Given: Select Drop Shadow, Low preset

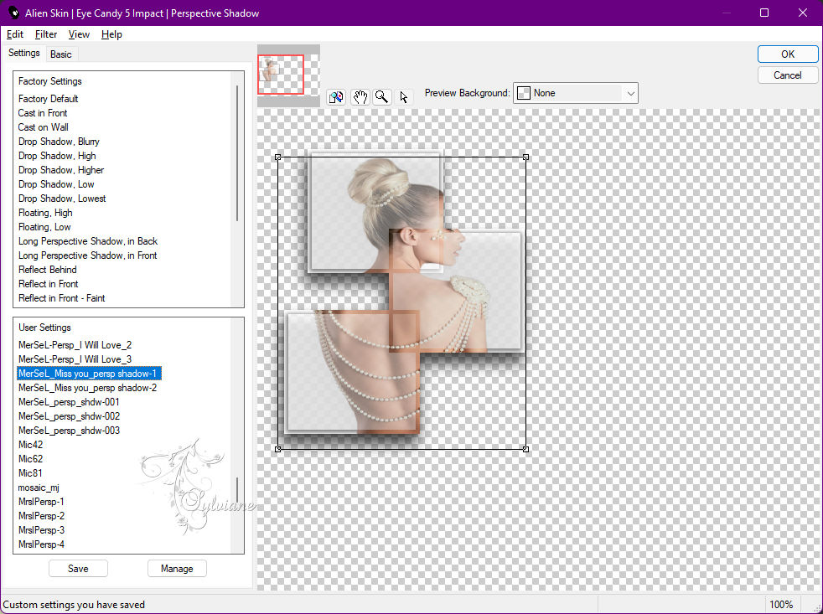Looking at the screenshot, I should pos(56,184).
